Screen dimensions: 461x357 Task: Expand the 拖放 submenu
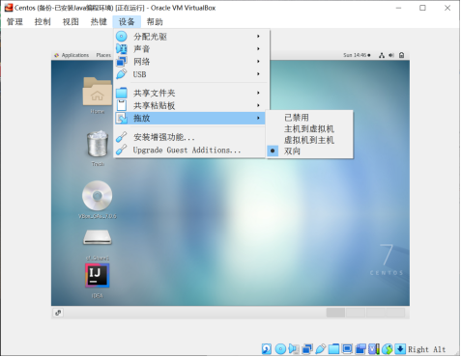[190, 118]
